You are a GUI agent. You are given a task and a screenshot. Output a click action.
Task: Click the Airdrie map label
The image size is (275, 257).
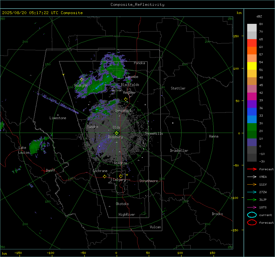[x=120, y=163]
